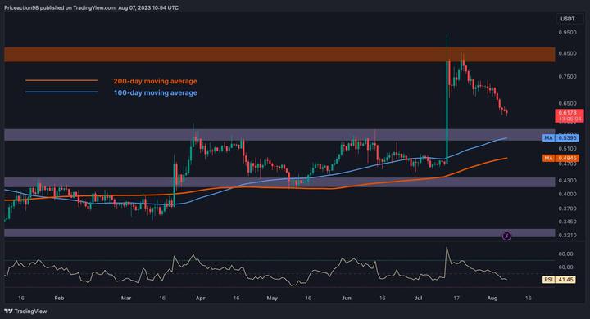The image size is (590, 319).
Task: Click the Jul label on time axis
Action: 418,298
